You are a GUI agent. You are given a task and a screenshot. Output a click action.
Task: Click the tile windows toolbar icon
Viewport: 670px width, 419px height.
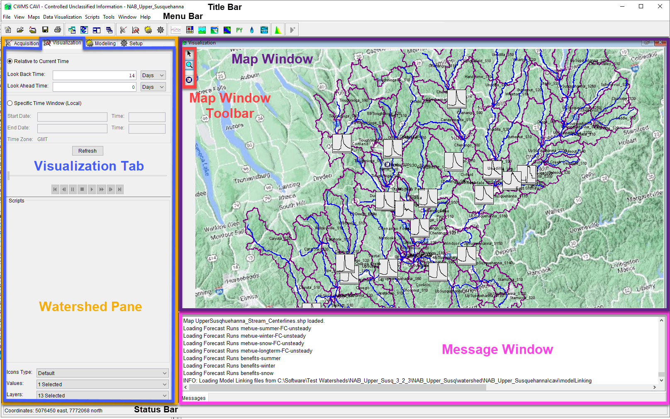[97, 30]
